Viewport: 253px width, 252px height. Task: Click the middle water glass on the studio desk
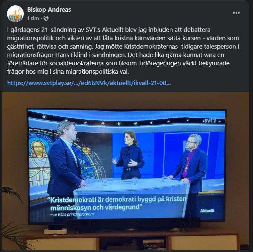135,181
